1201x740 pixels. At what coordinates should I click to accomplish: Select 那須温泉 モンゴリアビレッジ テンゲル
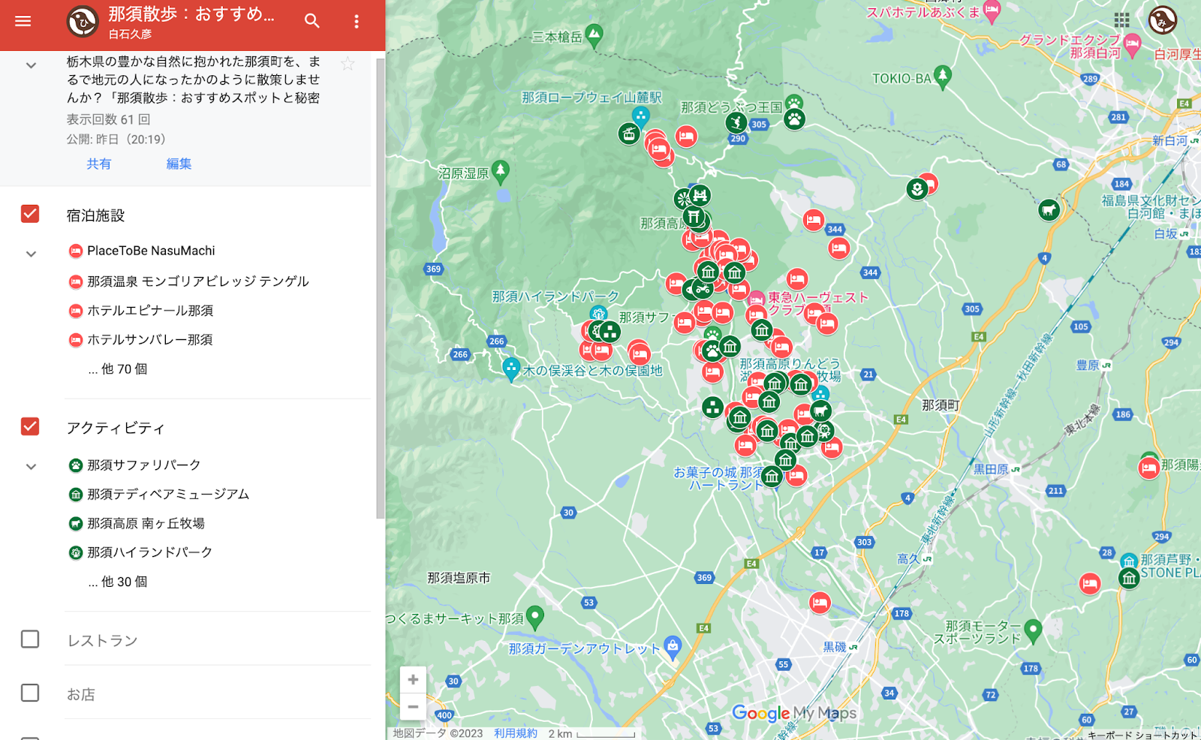[198, 281]
